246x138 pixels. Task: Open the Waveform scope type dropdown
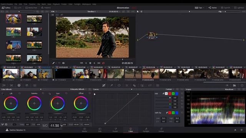coord(230,89)
